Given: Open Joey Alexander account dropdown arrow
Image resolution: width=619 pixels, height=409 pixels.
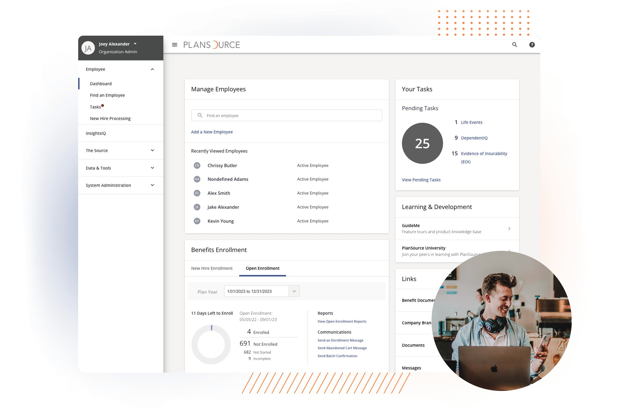Looking at the screenshot, I should (x=135, y=44).
